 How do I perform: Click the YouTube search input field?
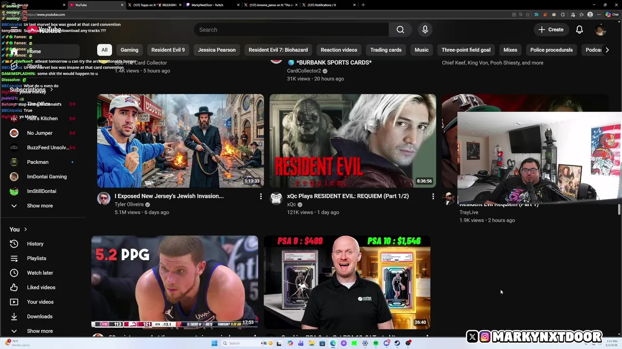(291, 30)
